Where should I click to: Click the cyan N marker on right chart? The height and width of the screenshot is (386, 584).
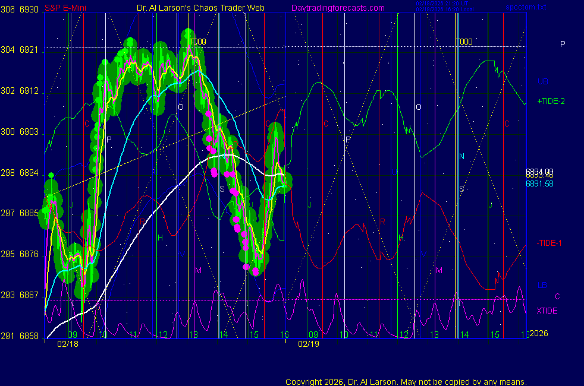tap(461, 157)
